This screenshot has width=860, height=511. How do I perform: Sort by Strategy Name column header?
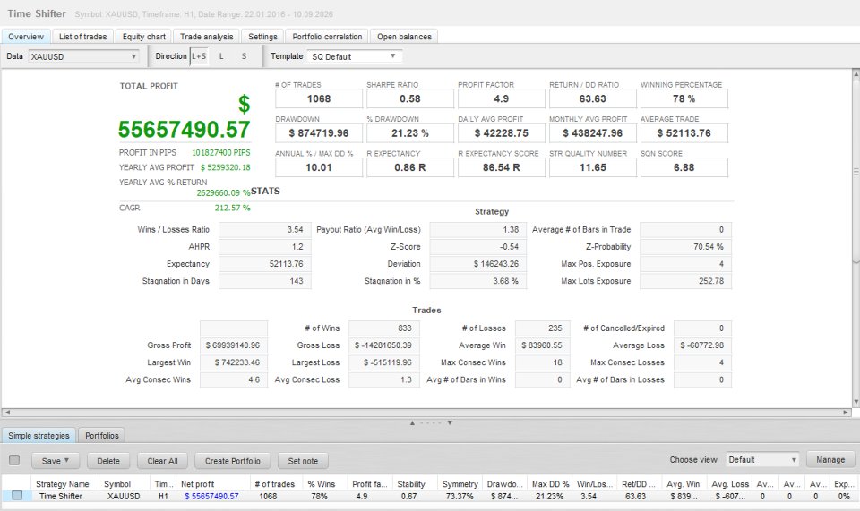[63, 484]
